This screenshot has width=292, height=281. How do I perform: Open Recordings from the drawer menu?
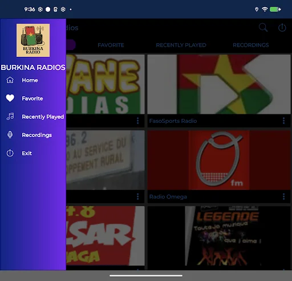[x=33, y=135]
